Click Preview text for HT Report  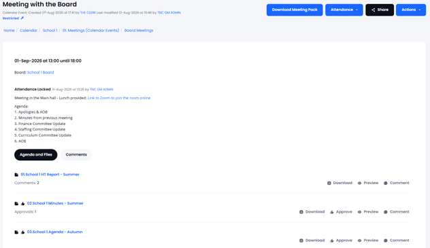(371, 183)
